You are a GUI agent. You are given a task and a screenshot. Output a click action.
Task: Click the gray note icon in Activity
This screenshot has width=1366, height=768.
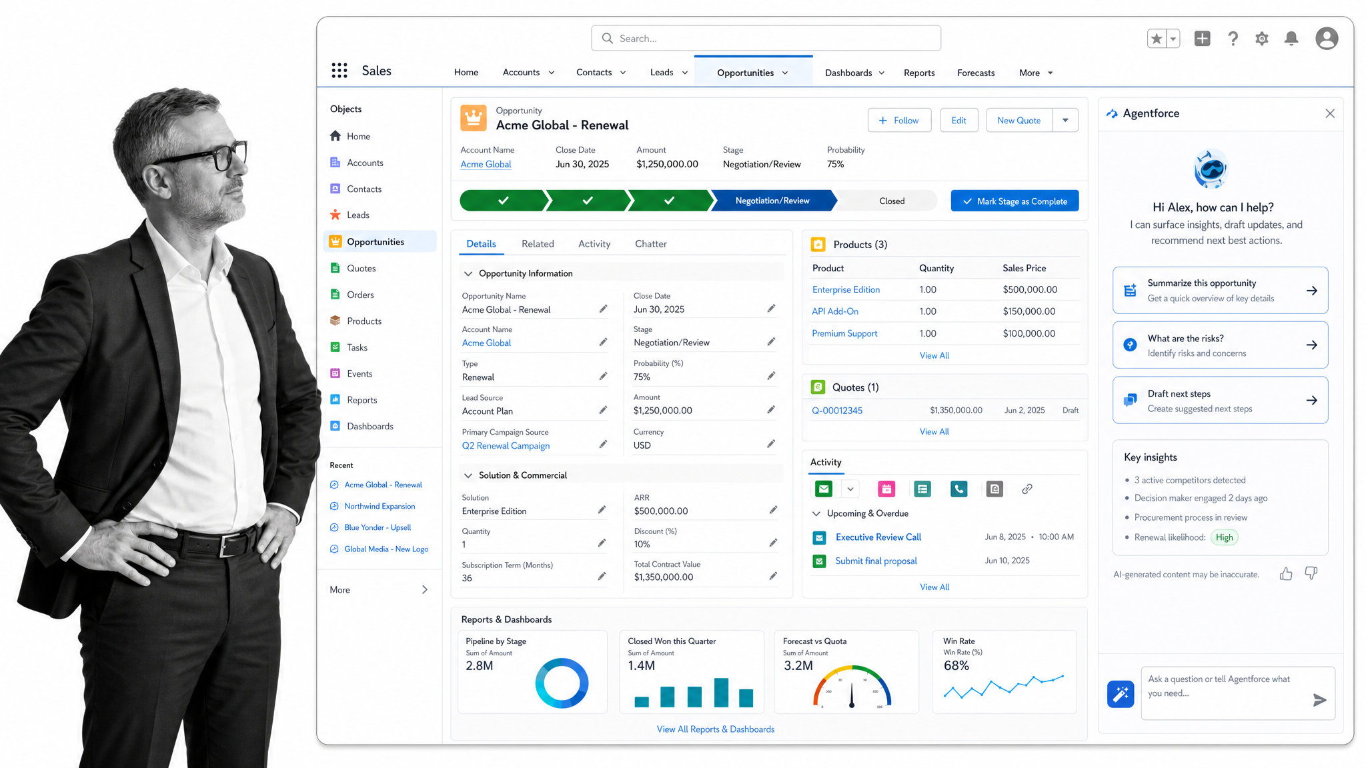[x=994, y=489]
